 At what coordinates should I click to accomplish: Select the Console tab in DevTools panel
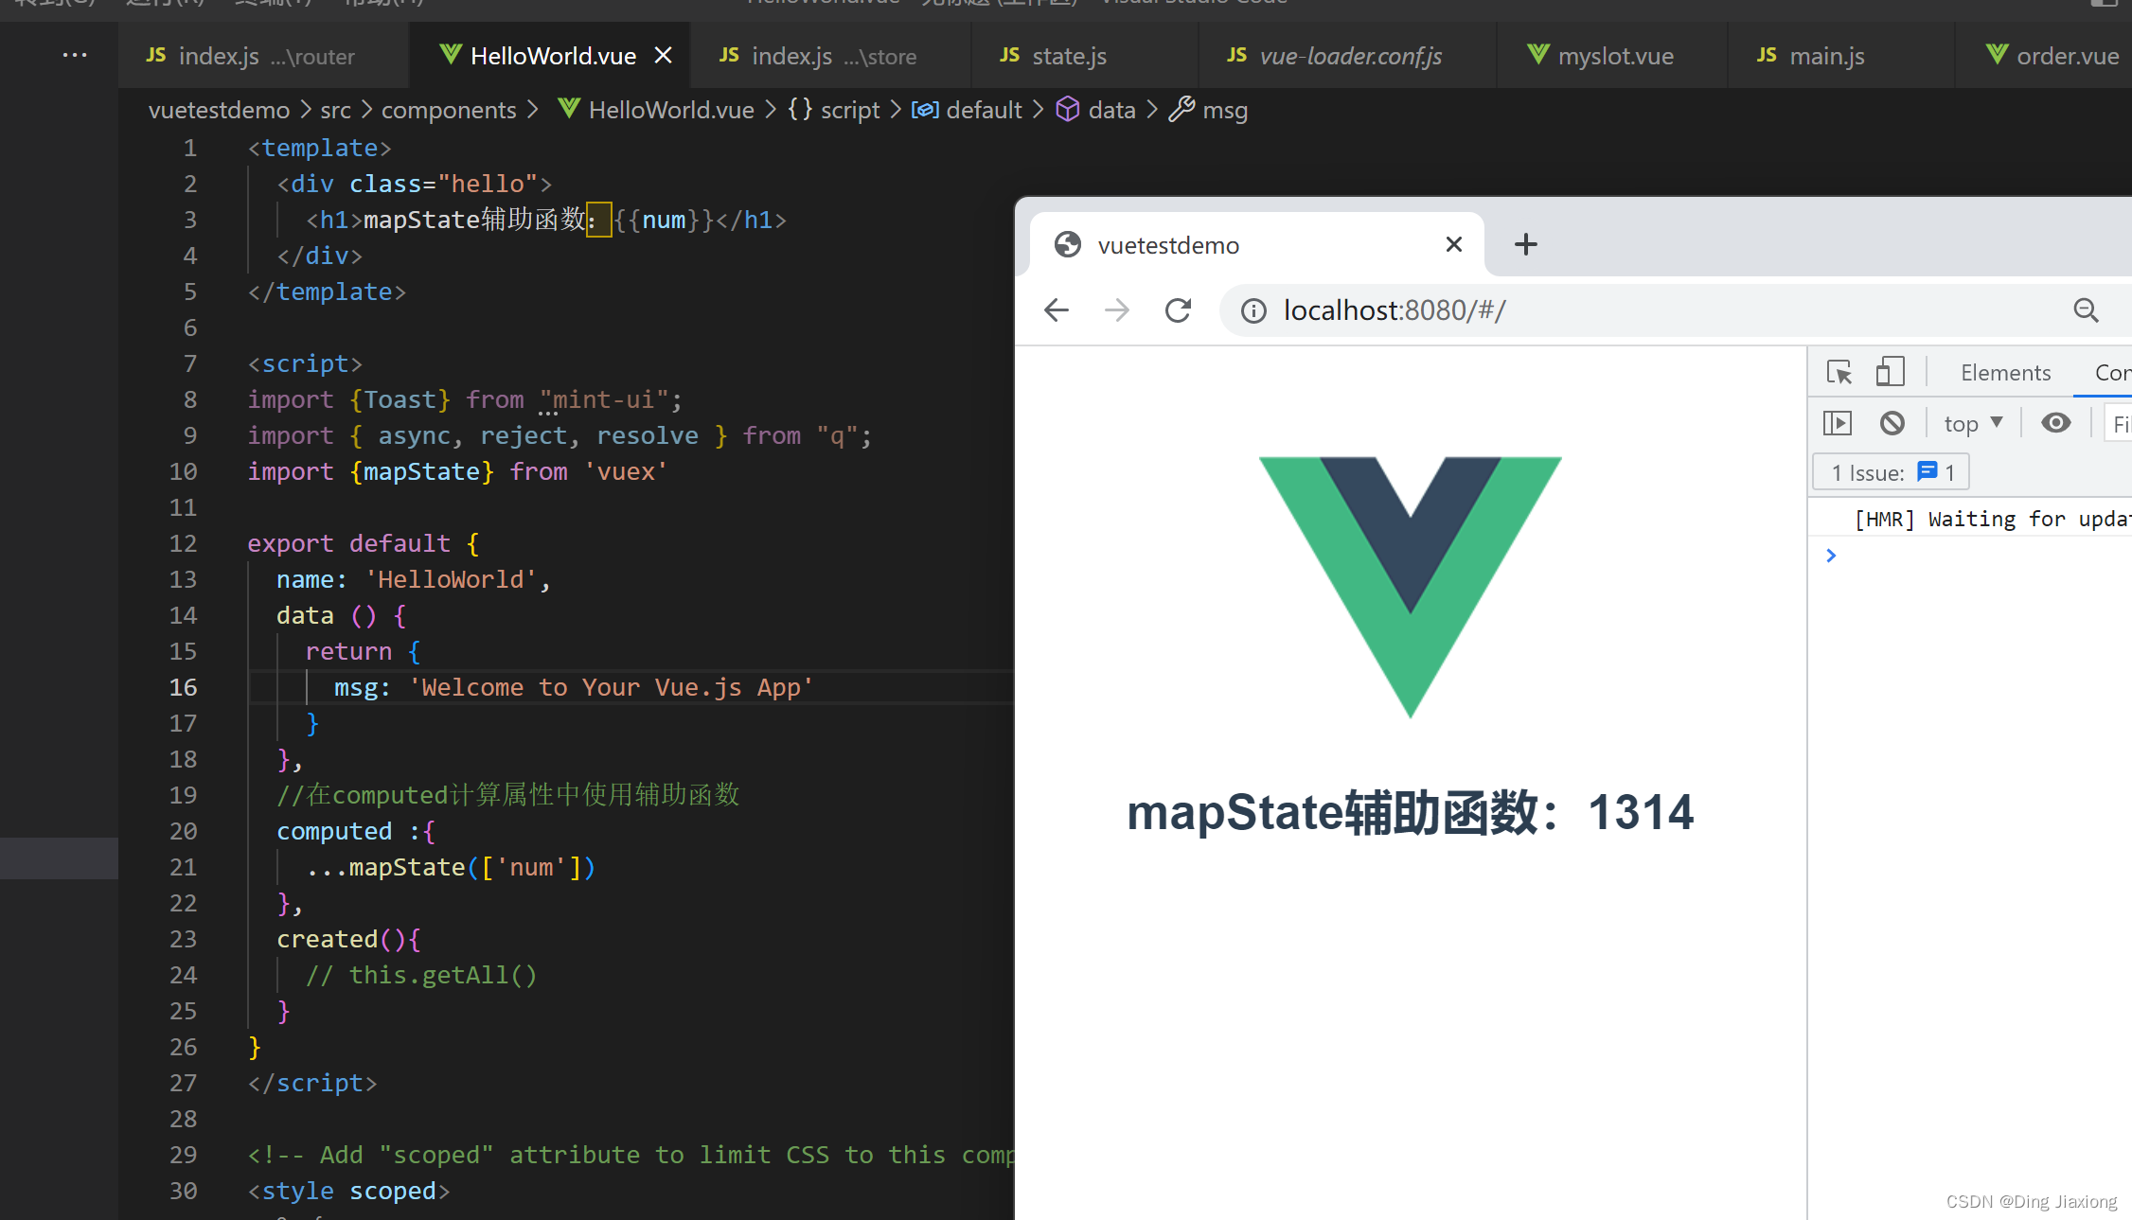click(2111, 372)
